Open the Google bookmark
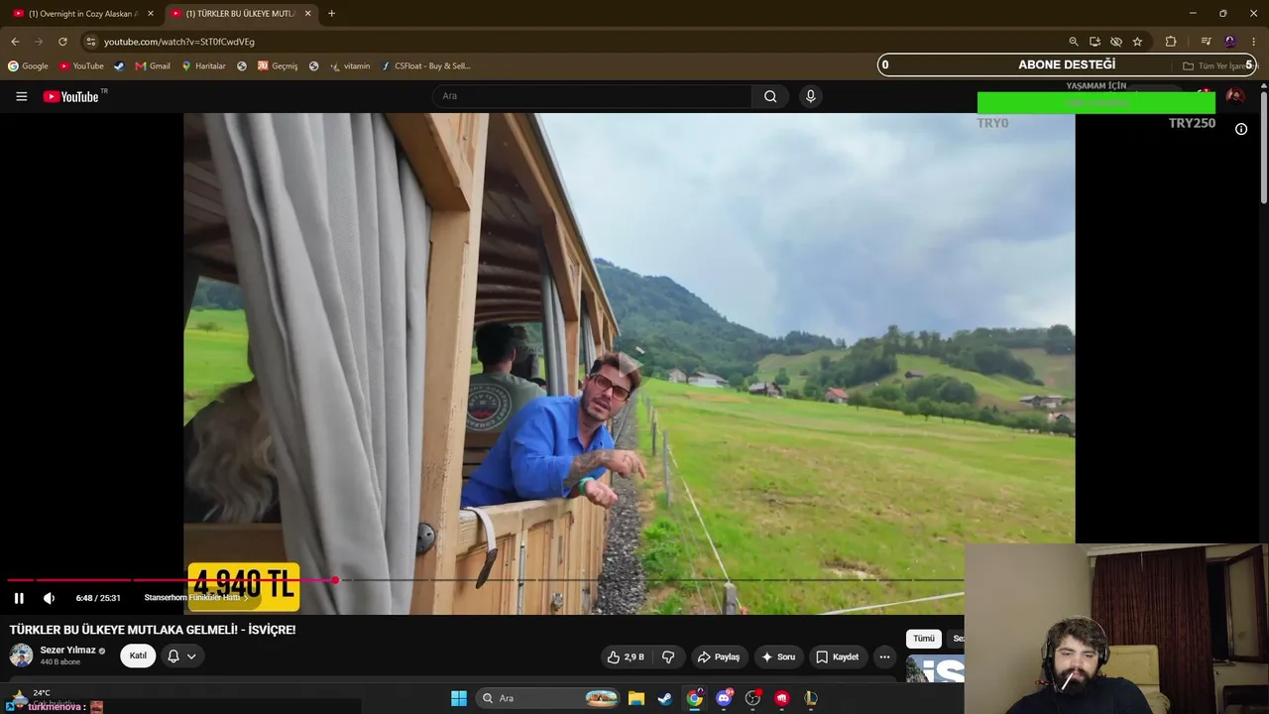Screen dimensions: 1269x714 28,66
